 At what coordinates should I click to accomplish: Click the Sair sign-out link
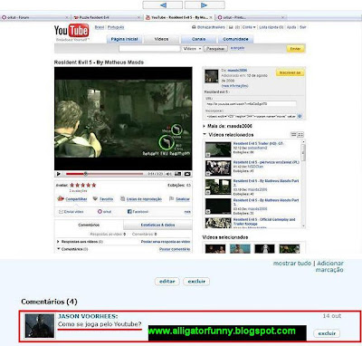coord(303,27)
